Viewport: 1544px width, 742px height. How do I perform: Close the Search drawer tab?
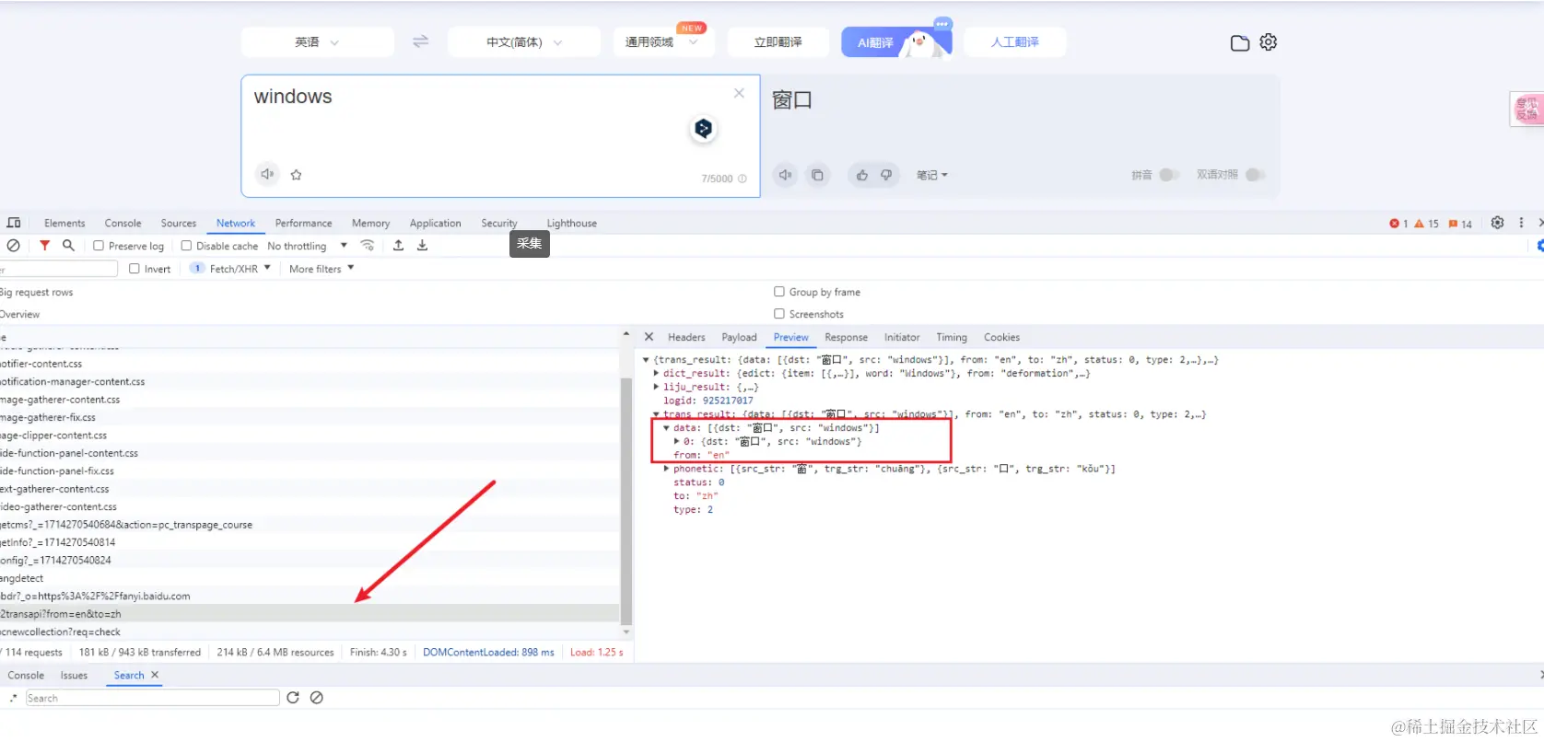[155, 675]
